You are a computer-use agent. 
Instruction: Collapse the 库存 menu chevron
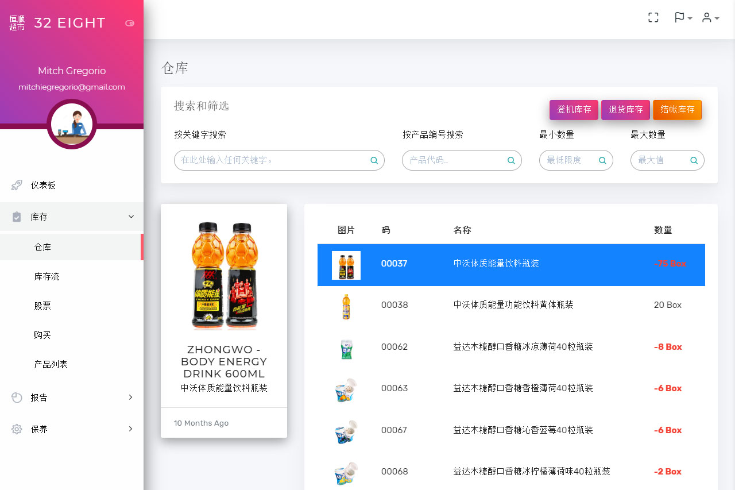[x=131, y=217]
